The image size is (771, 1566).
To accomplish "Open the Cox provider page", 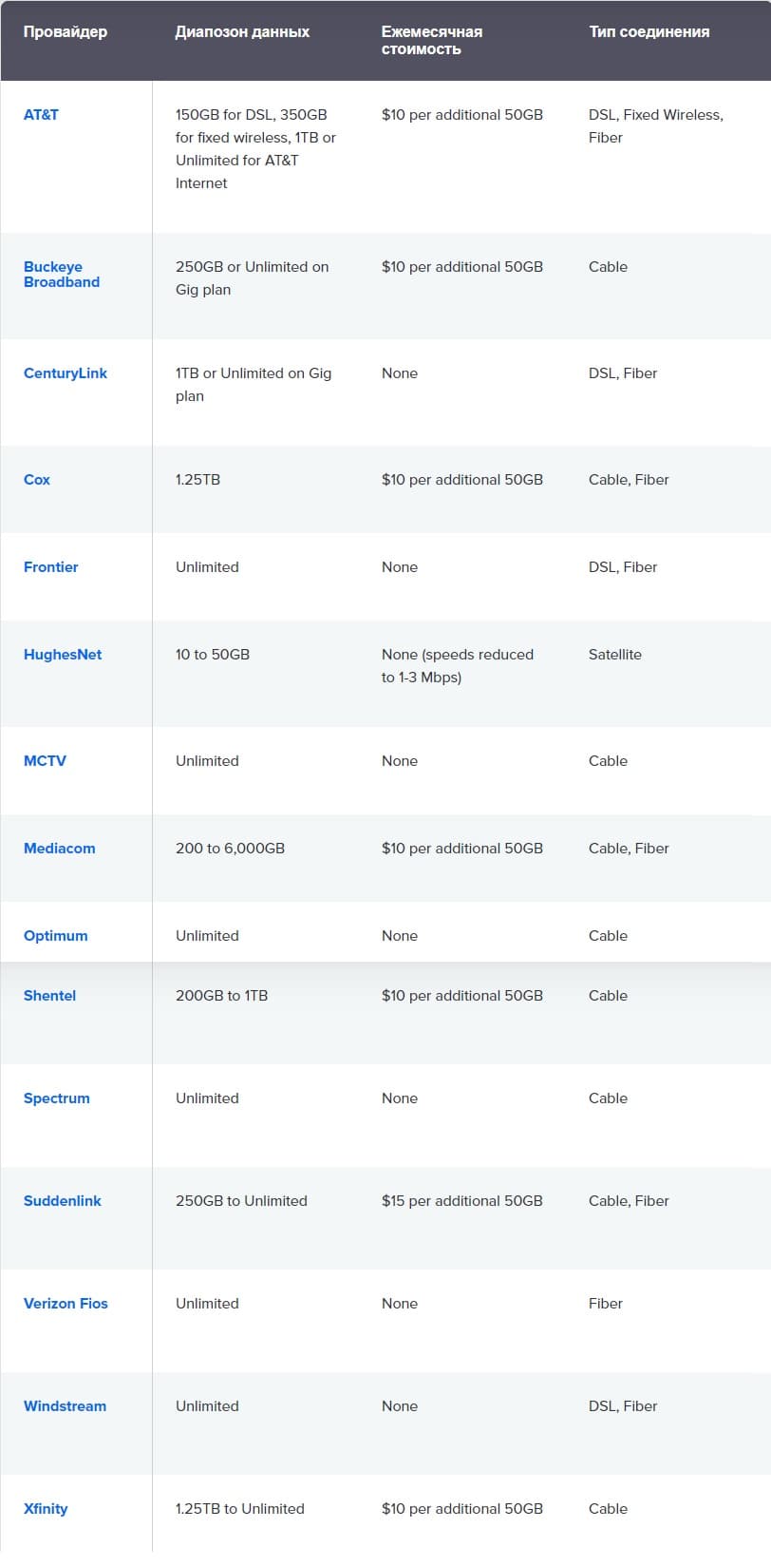I will 37,479.
